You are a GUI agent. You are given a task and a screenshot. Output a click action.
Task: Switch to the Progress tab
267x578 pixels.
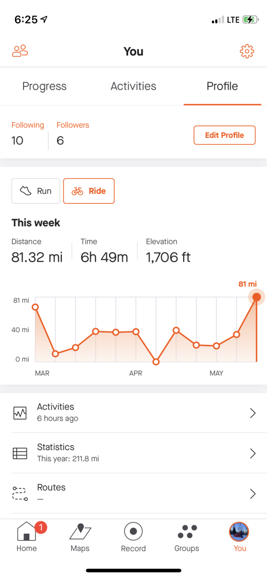tap(44, 86)
